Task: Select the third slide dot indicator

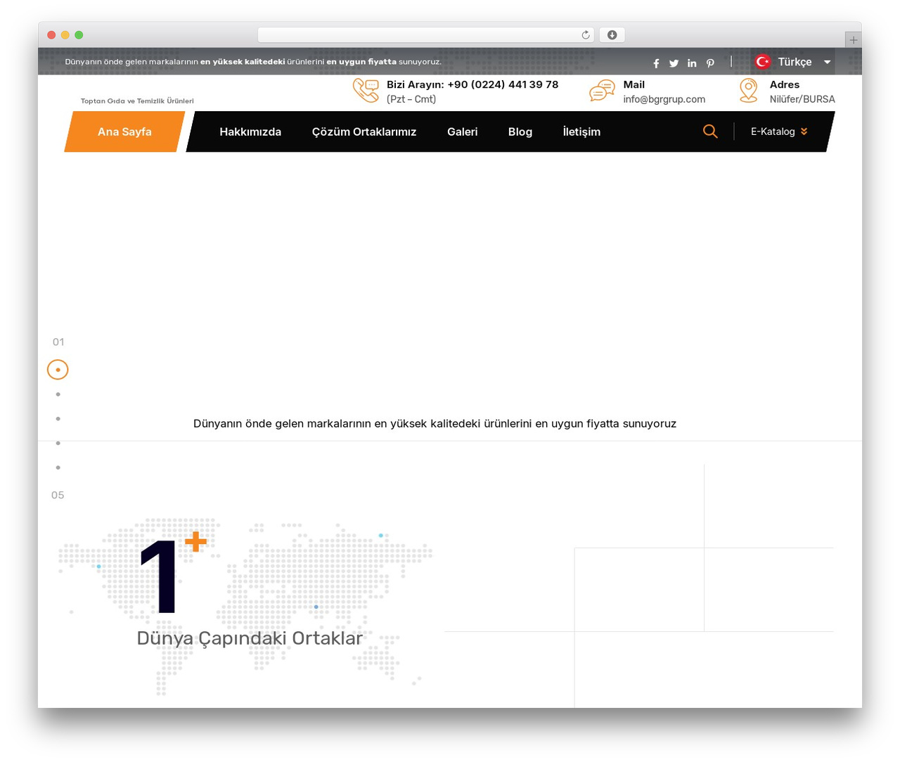Action: [58, 419]
